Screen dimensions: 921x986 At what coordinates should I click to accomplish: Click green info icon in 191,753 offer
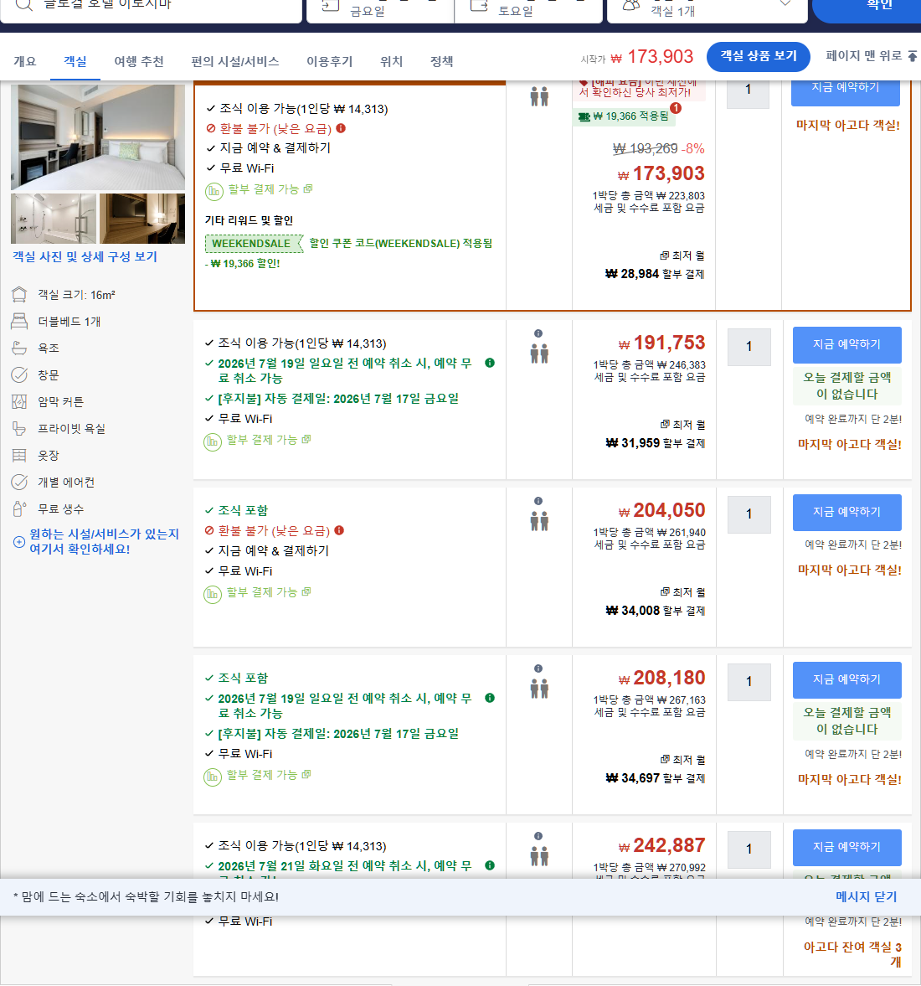pyautogui.click(x=490, y=363)
